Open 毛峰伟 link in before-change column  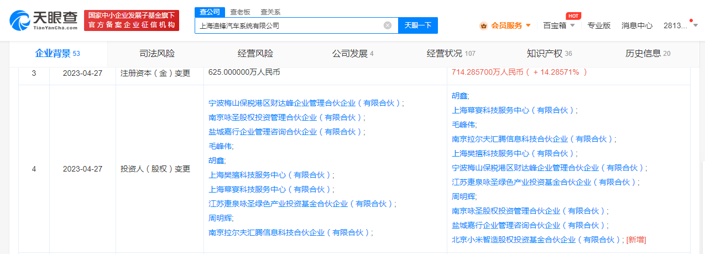pyautogui.click(x=220, y=146)
